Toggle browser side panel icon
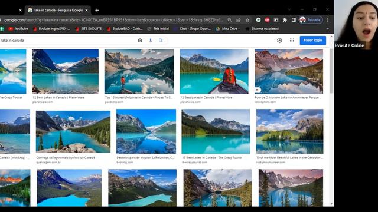Screen dimensions: 378x212 click(x=294, y=20)
